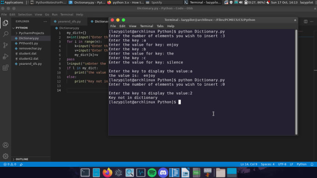Open Run and Debug view
The image size is (317, 178).
[x=6, y=56]
